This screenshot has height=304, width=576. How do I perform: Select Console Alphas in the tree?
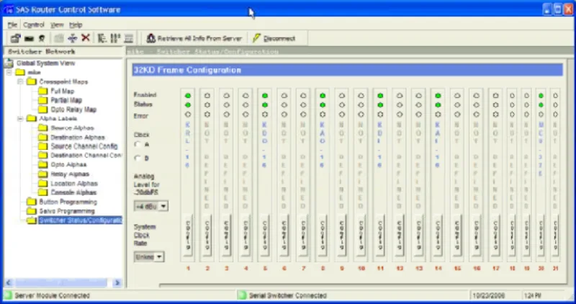[x=73, y=192]
